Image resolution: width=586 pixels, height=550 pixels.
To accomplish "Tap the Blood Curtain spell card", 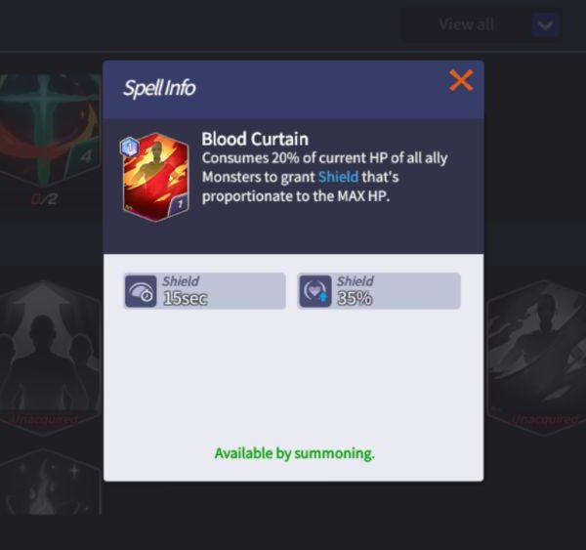I will click(155, 177).
